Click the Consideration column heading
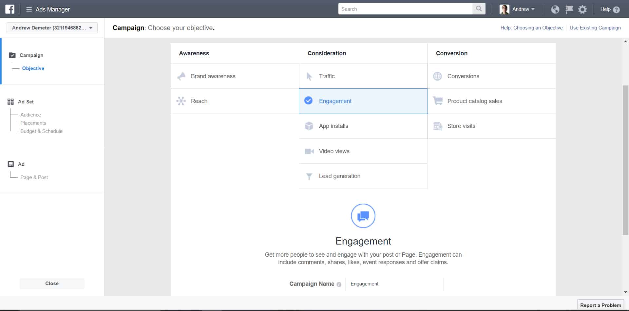Image resolution: width=629 pixels, height=311 pixels. [327, 53]
